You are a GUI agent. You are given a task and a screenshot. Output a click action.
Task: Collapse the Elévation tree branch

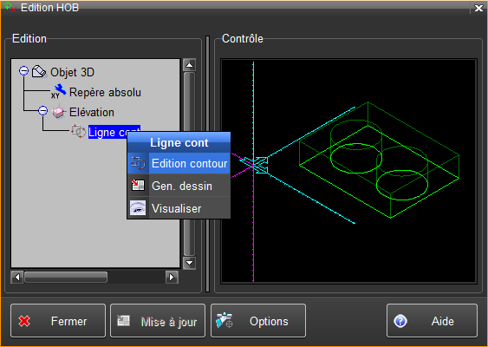[43, 111]
